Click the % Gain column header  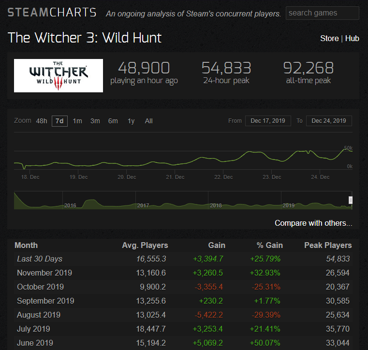tap(270, 246)
